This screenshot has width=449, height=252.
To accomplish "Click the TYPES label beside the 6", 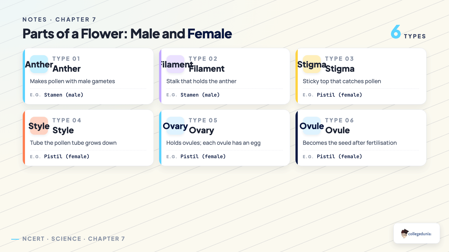I will tap(415, 36).
